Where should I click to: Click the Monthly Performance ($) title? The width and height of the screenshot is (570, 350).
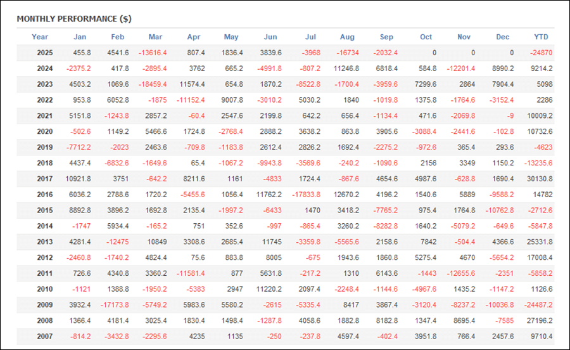click(74, 19)
